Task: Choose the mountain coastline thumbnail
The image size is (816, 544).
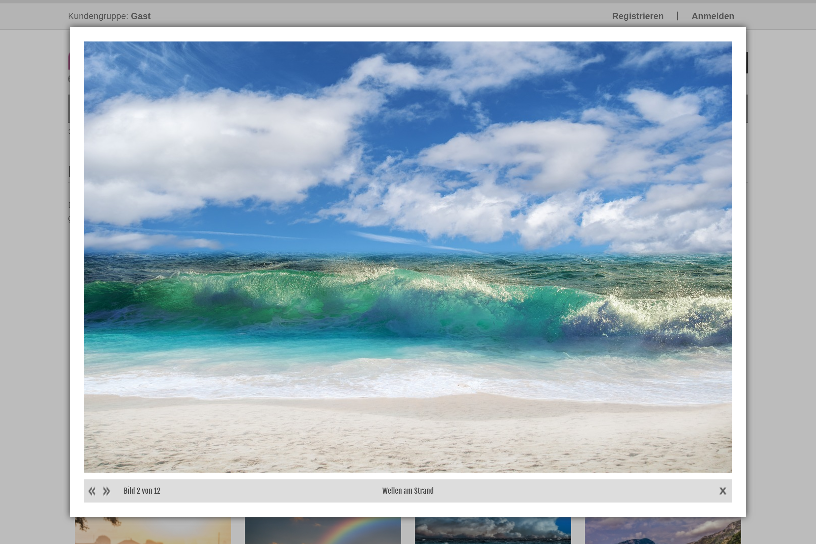Action: coord(663,530)
